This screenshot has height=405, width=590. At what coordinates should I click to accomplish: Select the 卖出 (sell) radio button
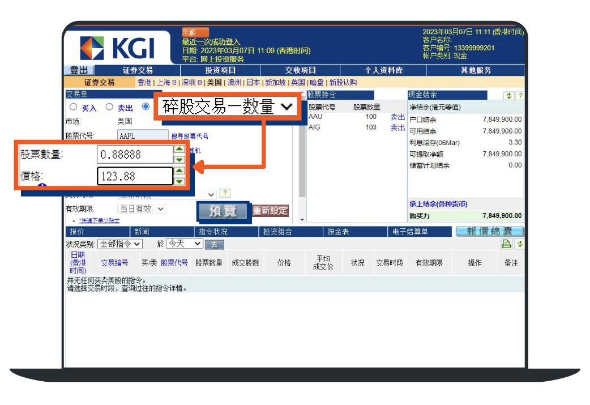pos(109,107)
